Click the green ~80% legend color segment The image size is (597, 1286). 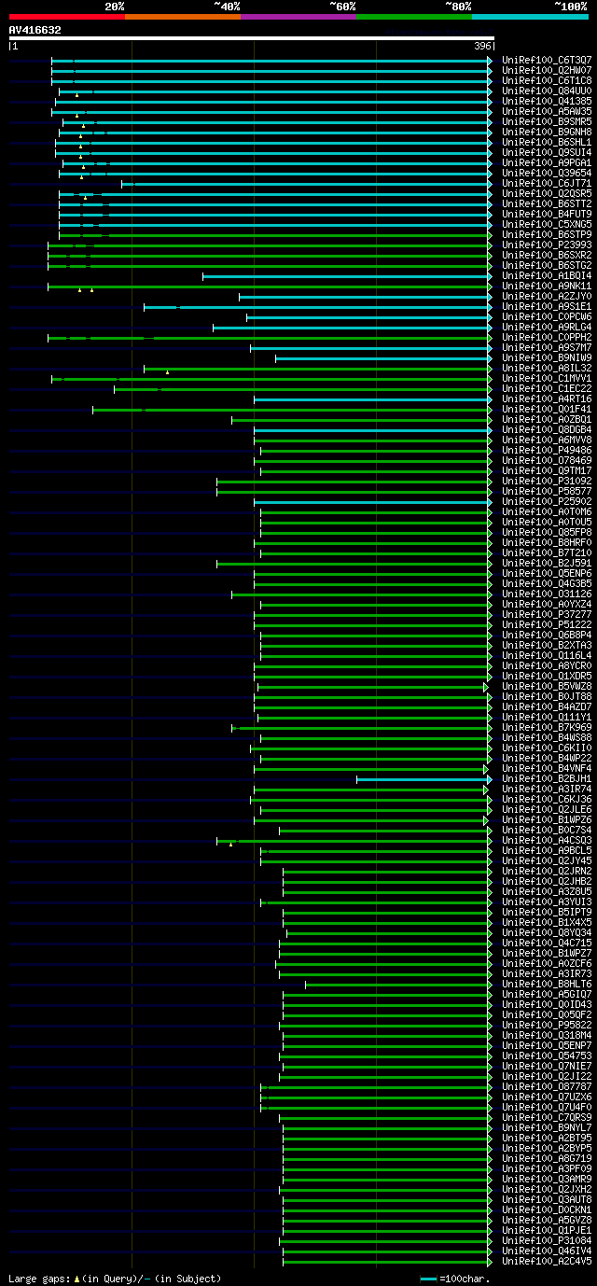[x=414, y=17]
